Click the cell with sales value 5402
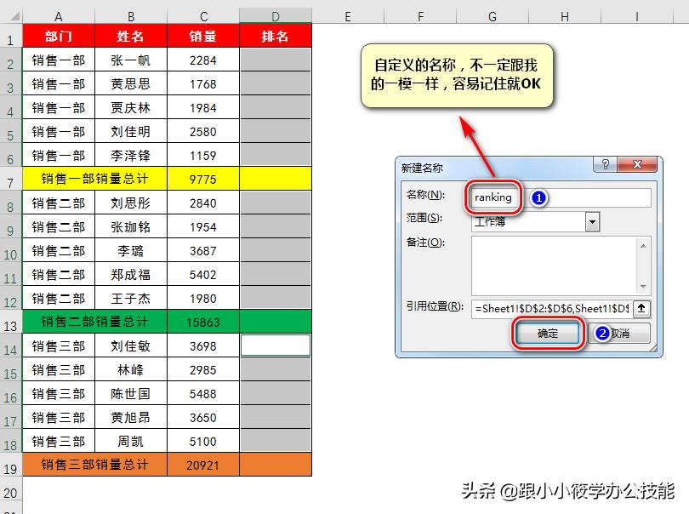Image resolution: width=689 pixels, height=514 pixels. [x=202, y=274]
